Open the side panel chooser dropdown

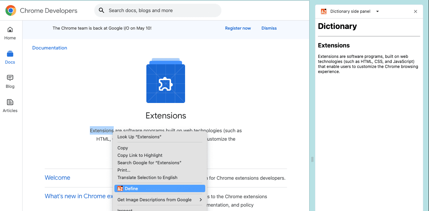[x=377, y=11]
